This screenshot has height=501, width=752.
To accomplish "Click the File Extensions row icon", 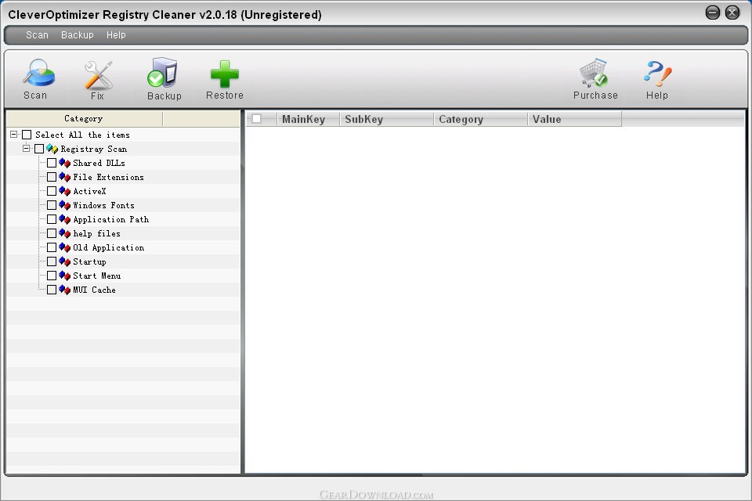I will [65, 178].
